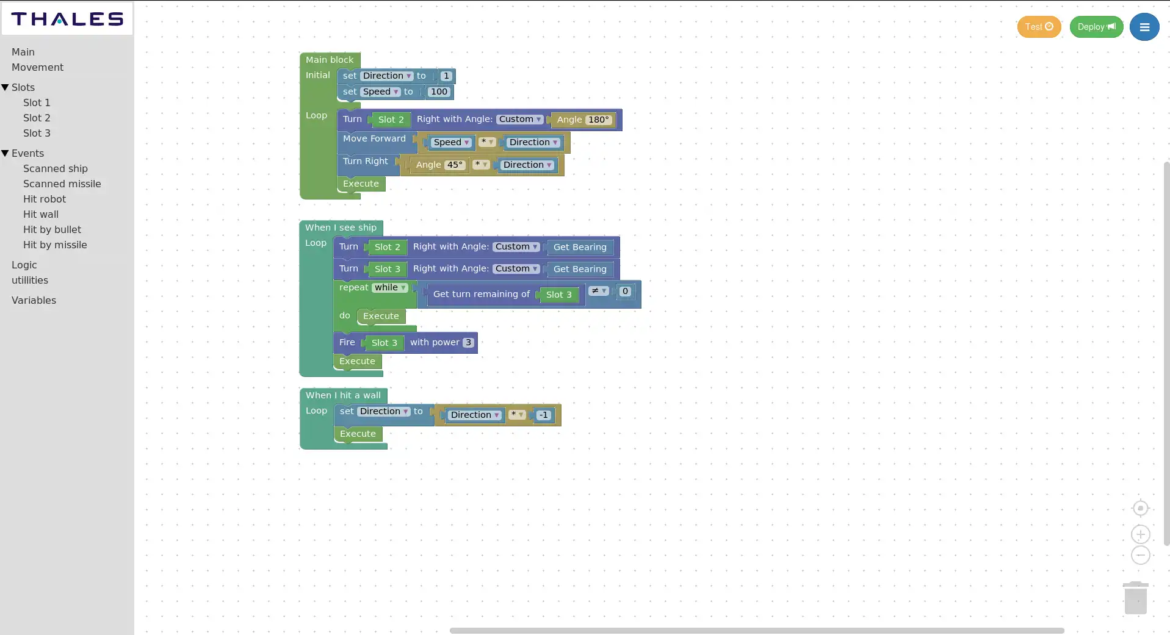1170x635 pixels.
Task: Open the Scanned missile event category
Action: pyautogui.click(x=62, y=184)
